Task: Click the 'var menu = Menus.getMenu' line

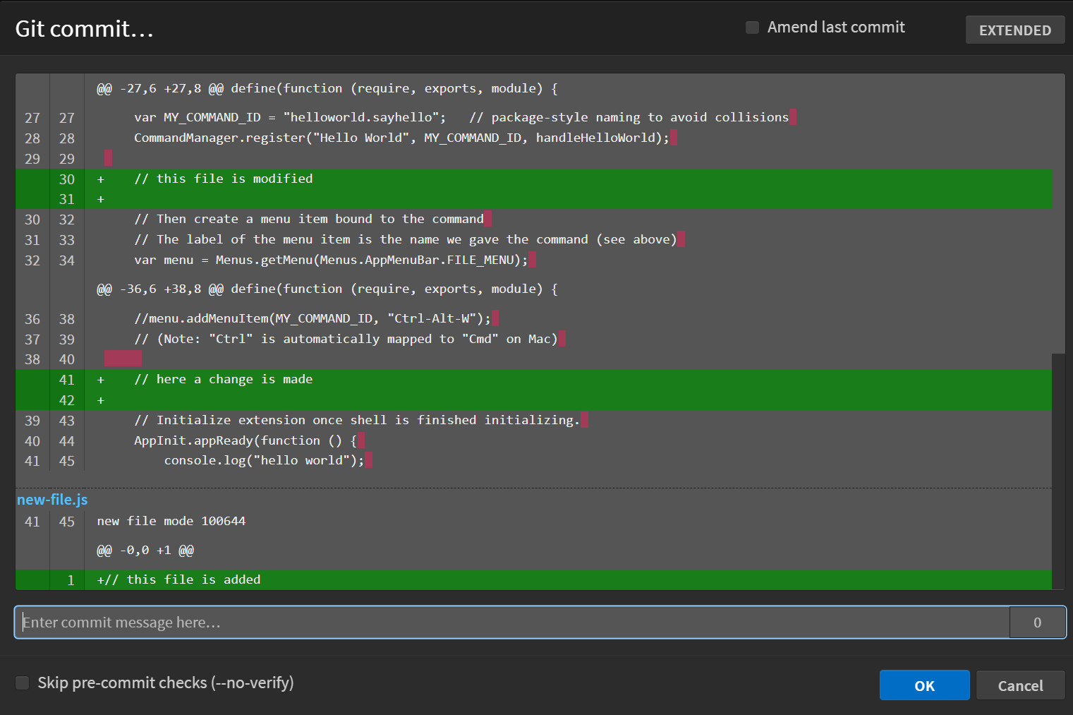Action: [331, 260]
